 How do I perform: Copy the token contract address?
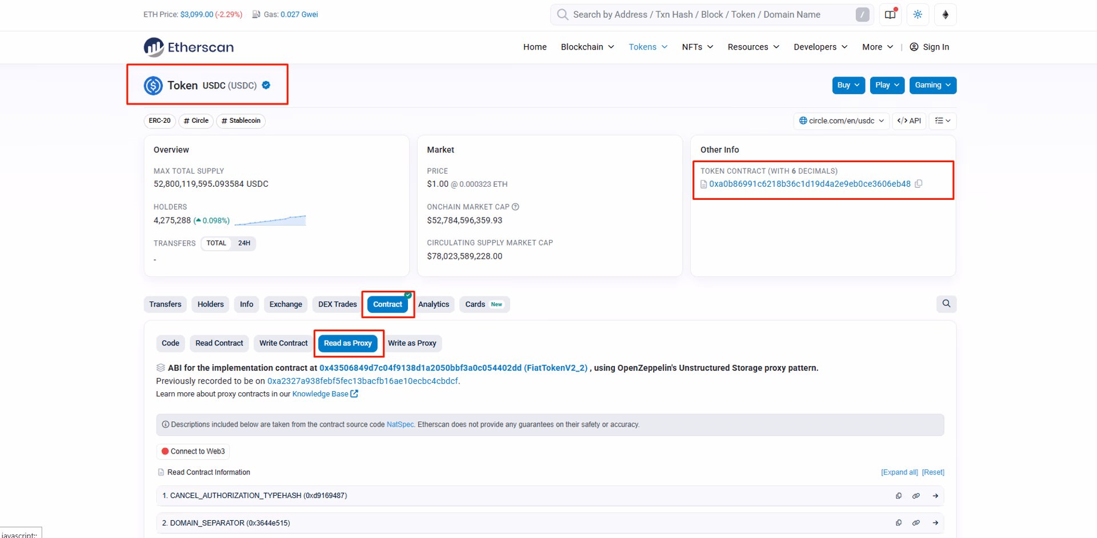coord(919,184)
